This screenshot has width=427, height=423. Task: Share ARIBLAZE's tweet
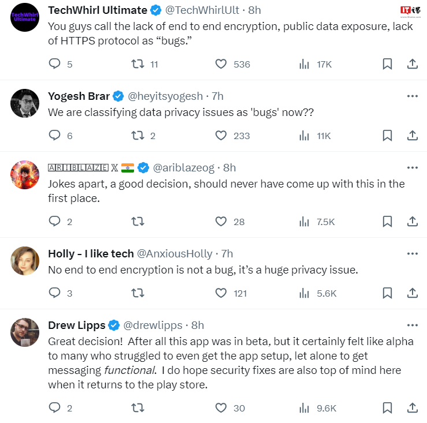tap(413, 221)
